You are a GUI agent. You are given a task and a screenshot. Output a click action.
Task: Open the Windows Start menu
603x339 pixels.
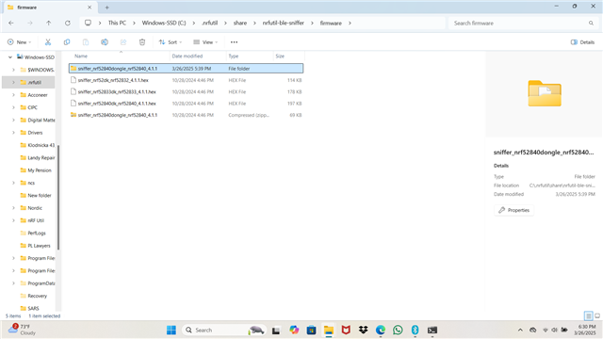pos(171,330)
